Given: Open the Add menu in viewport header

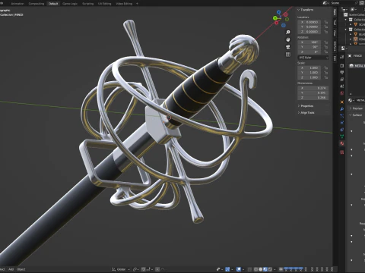Looking at the screenshot, I should coord(11,269).
